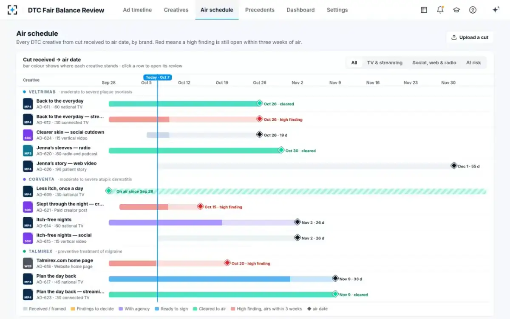Screen dimensions: 510x319
Task: Click the Nov 2 date column label
Action: click(x=297, y=83)
